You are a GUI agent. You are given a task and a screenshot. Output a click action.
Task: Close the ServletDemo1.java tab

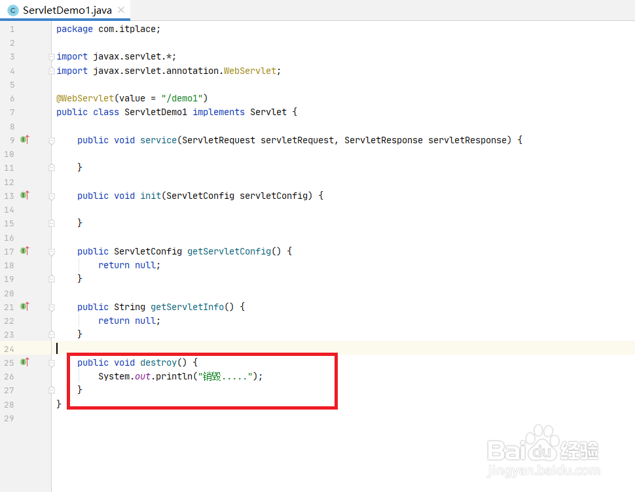click(x=121, y=10)
